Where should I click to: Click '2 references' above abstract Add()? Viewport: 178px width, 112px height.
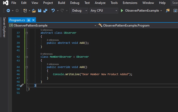53,40
